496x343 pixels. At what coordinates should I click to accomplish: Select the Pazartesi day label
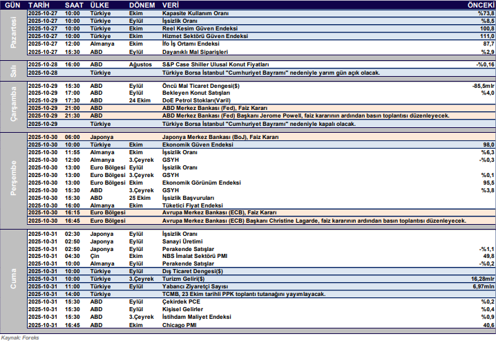click(12, 33)
